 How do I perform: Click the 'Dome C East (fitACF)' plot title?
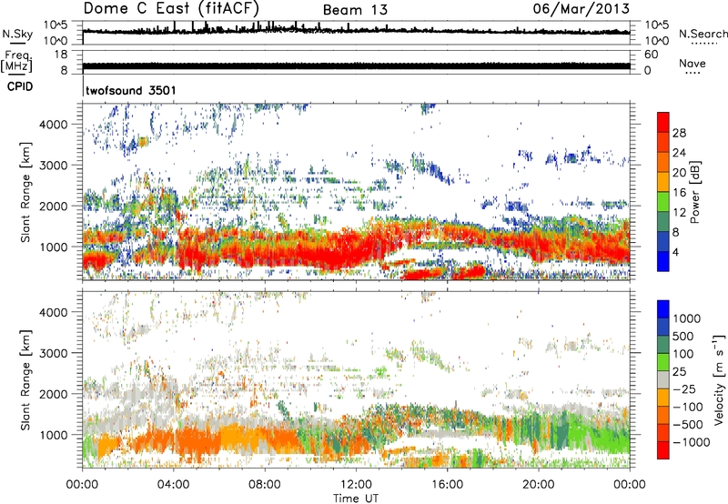(x=171, y=8)
